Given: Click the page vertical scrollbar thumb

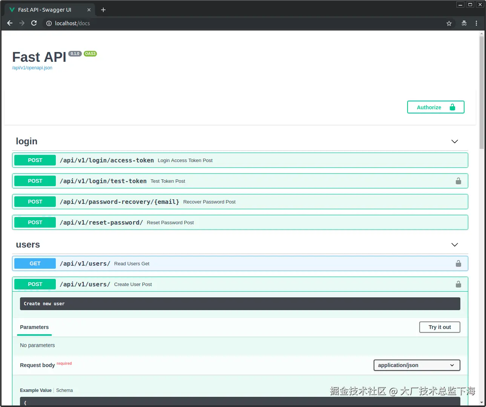Looking at the screenshot, I should [481, 92].
